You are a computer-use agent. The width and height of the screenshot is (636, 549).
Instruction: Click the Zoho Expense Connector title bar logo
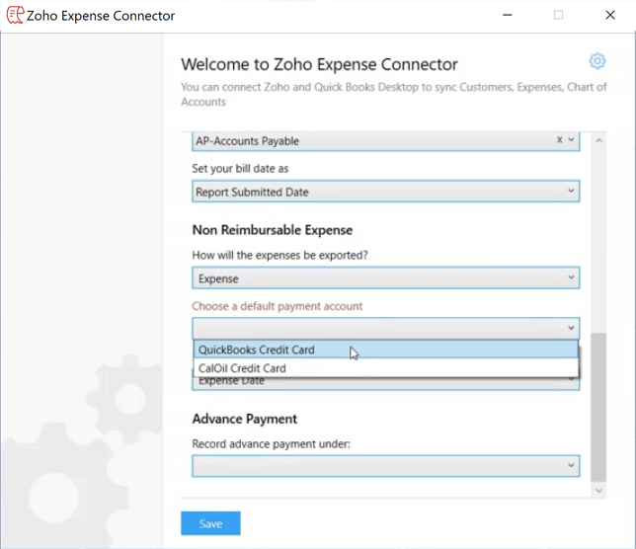(x=15, y=16)
